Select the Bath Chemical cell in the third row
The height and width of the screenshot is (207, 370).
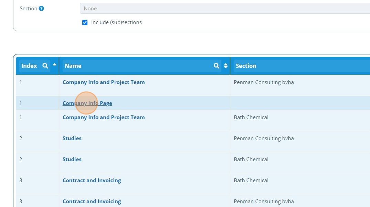tap(251, 117)
